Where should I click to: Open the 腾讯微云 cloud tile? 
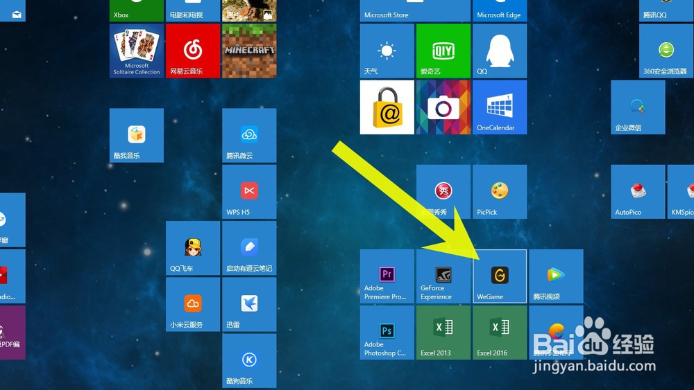pos(249,135)
